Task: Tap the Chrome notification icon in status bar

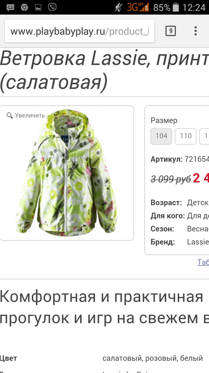Action: pos(24,8)
